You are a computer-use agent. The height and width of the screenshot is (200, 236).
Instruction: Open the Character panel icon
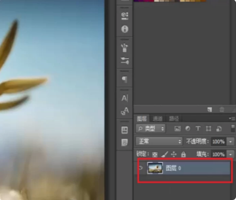(x=125, y=99)
